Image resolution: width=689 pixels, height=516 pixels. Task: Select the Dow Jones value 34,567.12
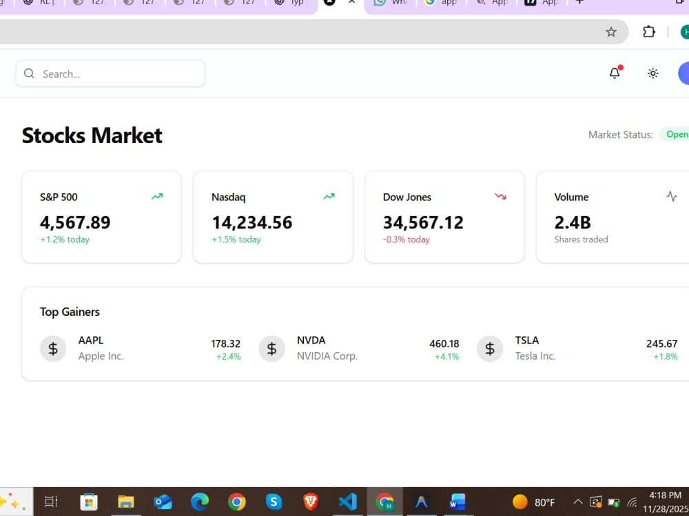tap(423, 222)
